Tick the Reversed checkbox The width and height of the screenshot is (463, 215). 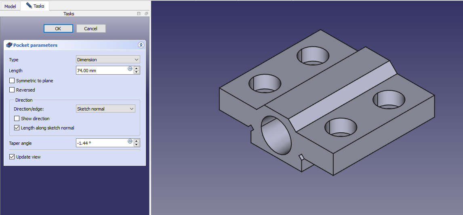(12, 90)
